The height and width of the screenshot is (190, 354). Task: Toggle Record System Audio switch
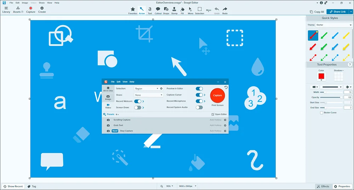[x=199, y=107]
